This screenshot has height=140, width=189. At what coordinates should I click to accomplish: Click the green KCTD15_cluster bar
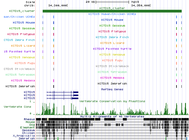[x=112, y=11]
